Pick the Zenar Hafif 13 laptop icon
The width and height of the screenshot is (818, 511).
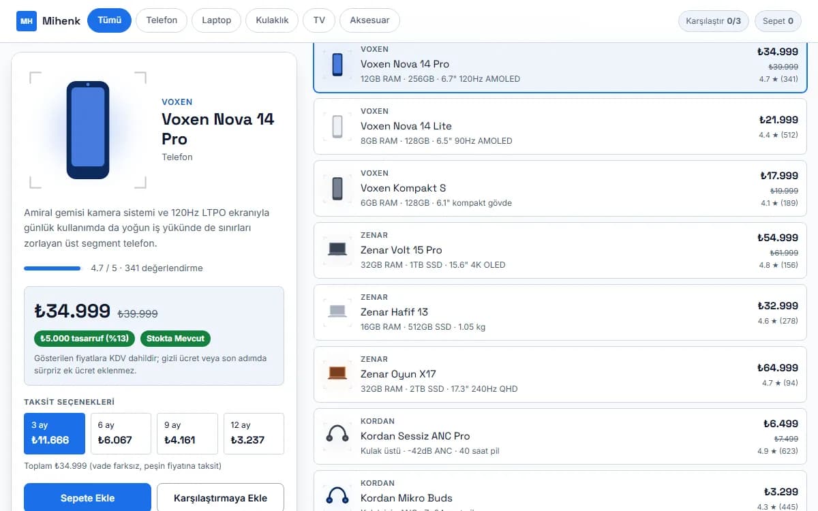coord(337,312)
